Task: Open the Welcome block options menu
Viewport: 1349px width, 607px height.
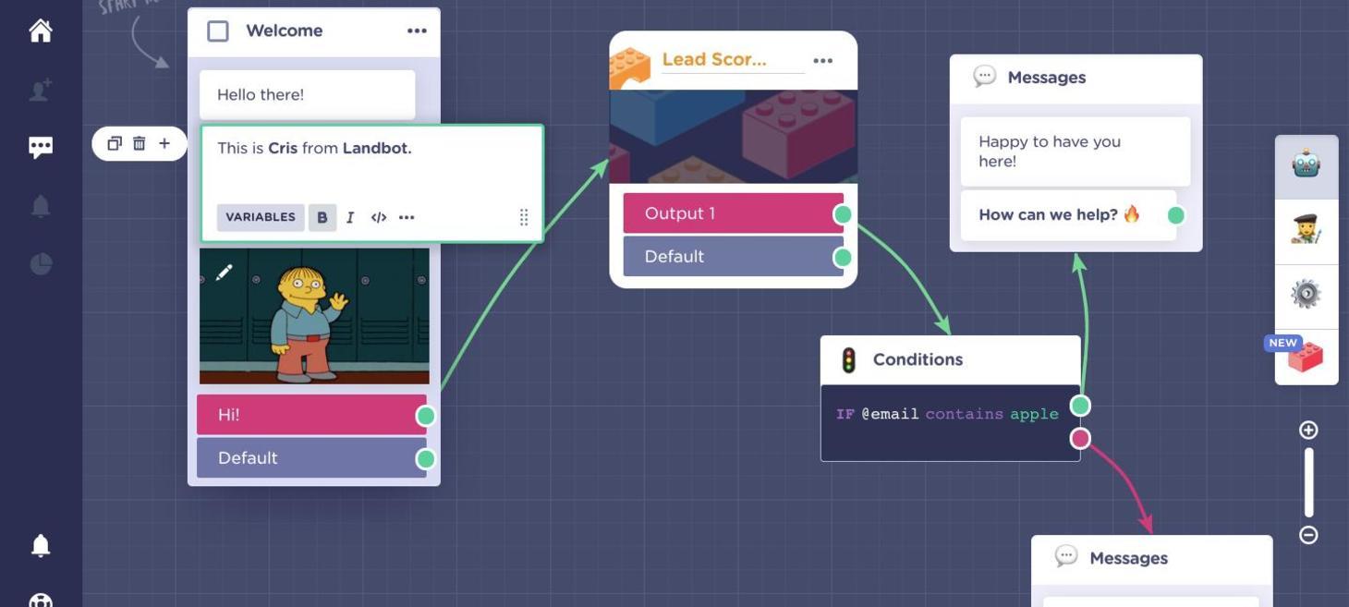Action: tap(417, 30)
